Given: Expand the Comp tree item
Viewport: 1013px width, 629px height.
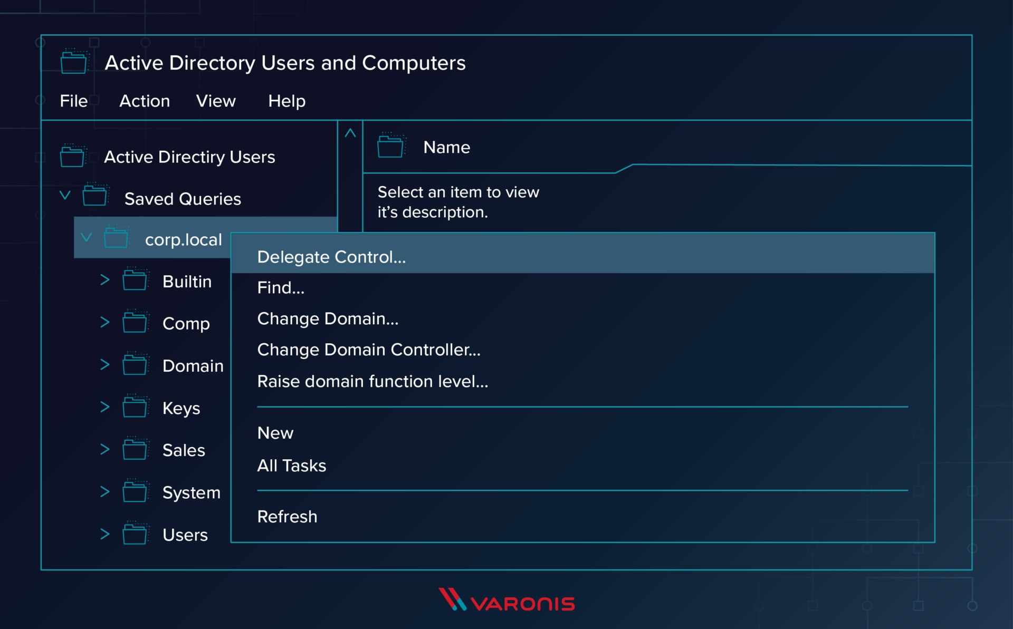Looking at the screenshot, I should [x=104, y=322].
